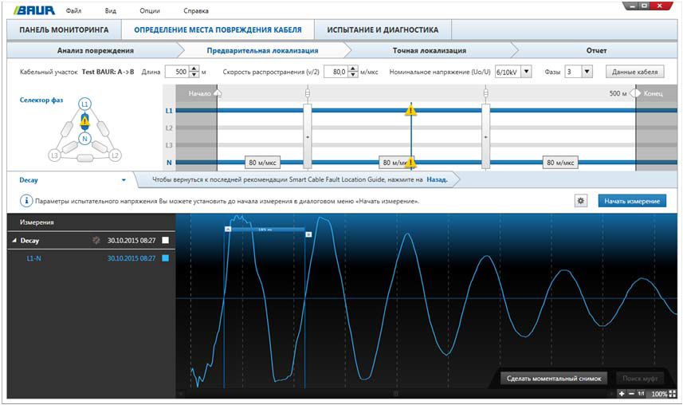Open the Файл menu
The height and width of the screenshot is (405, 683).
73,10
